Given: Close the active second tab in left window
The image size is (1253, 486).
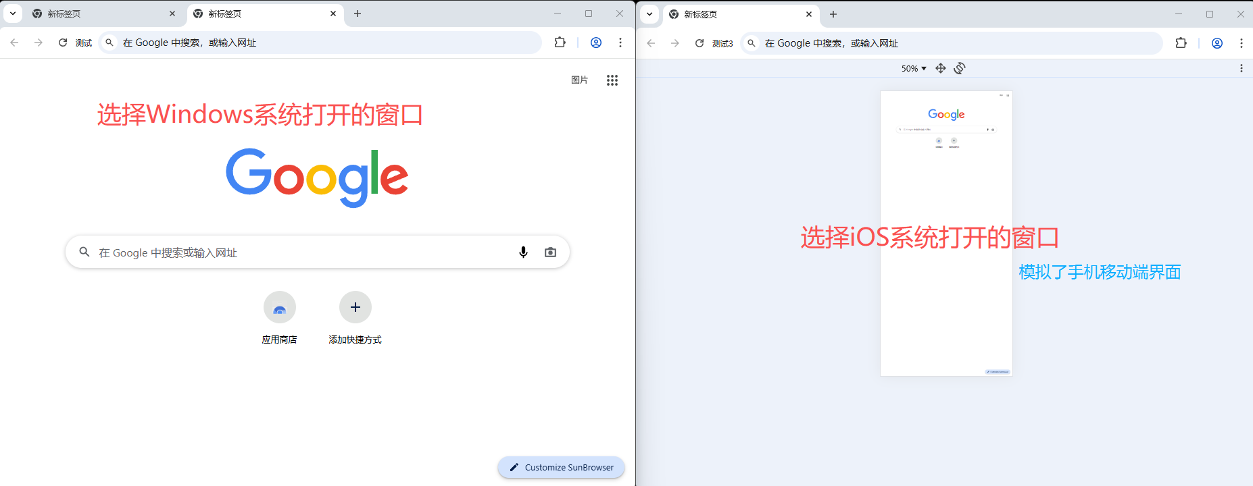Looking at the screenshot, I should click(333, 13).
